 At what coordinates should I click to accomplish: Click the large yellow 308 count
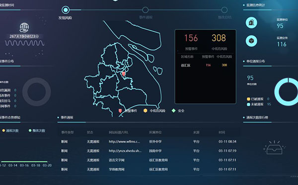[219, 38]
